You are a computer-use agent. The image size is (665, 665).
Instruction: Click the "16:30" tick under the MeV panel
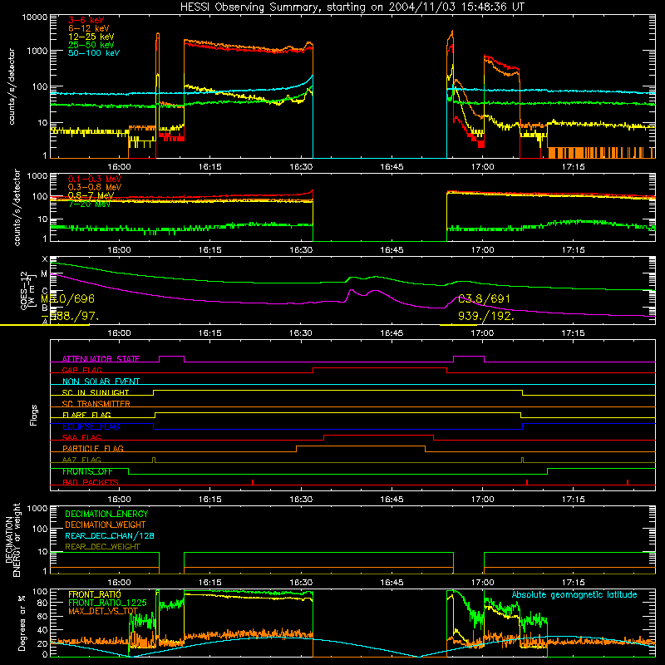(x=301, y=250)
